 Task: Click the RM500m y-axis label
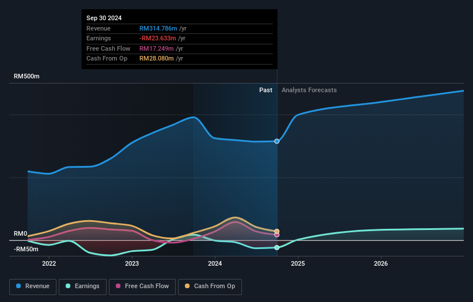(x=27, y=76)
